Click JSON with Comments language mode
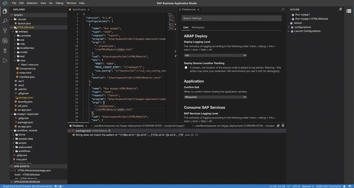 pos(328,186)
